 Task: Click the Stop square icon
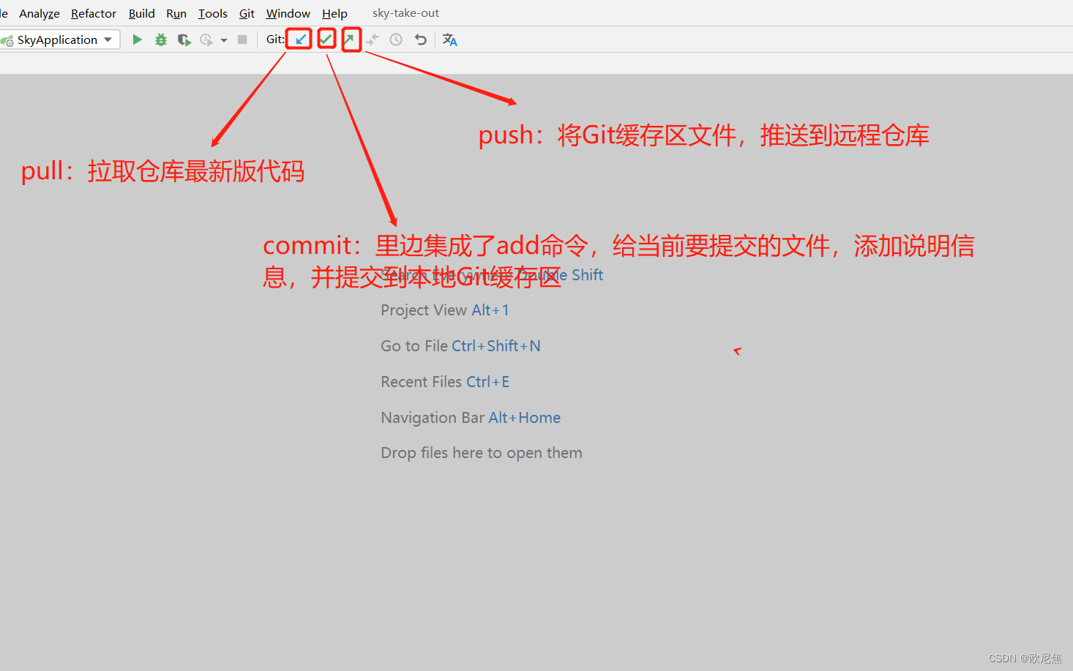pyautogui.click(x=242, y=40)
